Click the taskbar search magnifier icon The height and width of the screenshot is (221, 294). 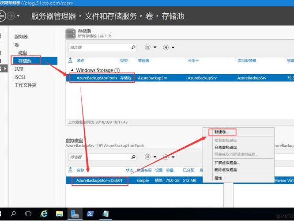click(13, 213)
